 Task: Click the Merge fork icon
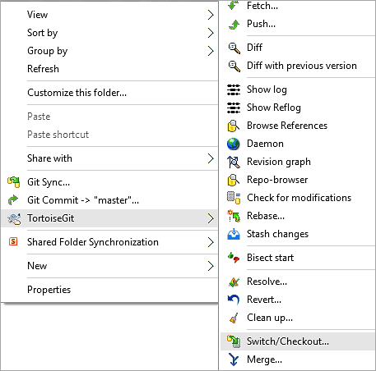[x=234, y=360]
